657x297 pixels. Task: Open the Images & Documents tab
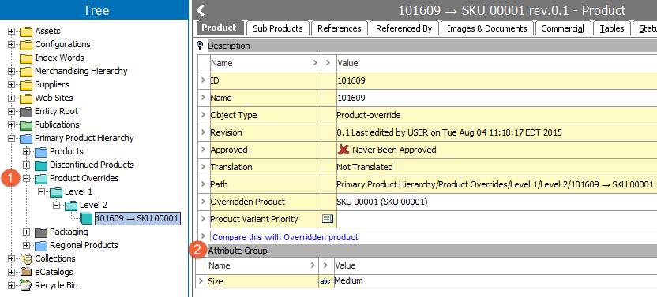pyautogui.click(x=487, y=28)
